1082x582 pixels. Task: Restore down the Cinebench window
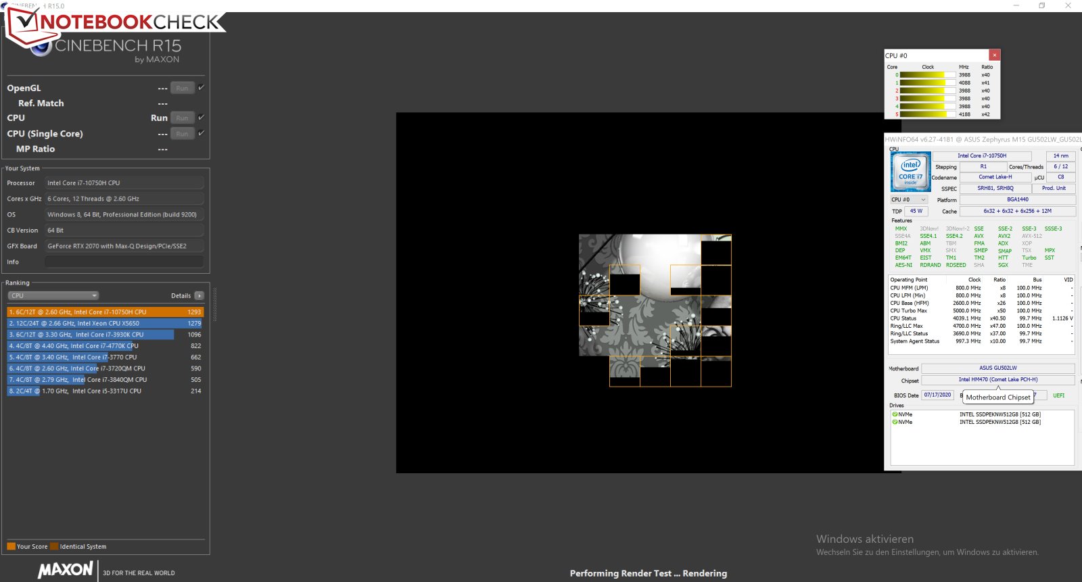[1042, 5]
